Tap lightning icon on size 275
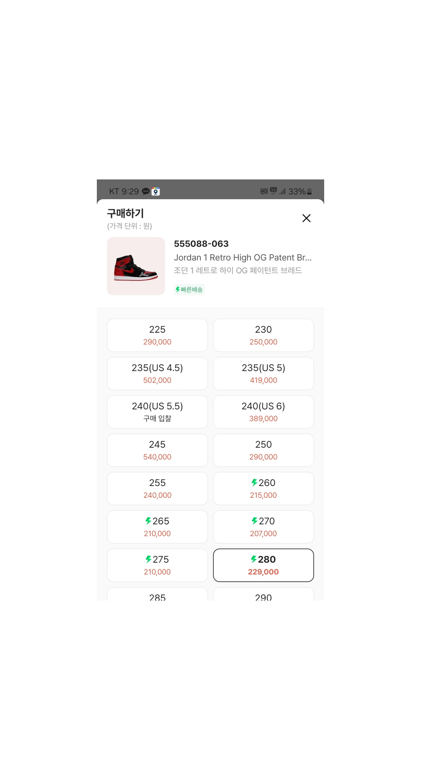Viewport: 421px width, 780px height. (148, 559)
